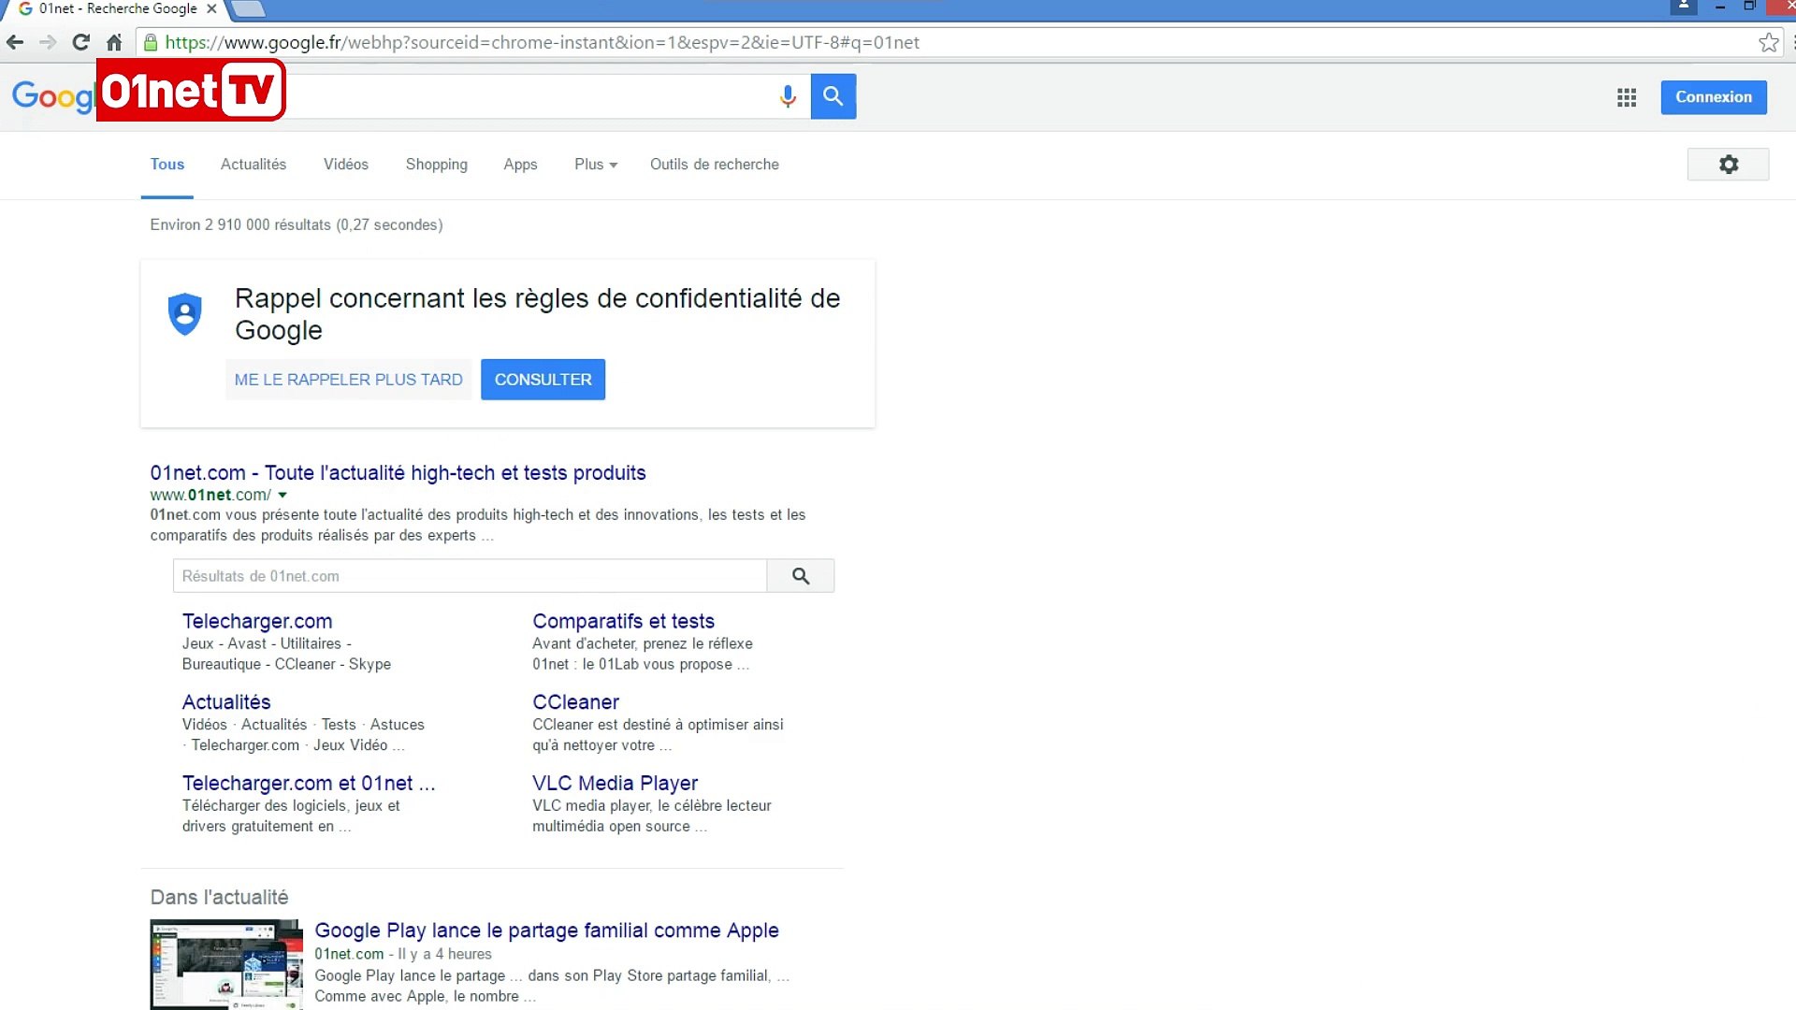The image size is (1796, 1010).
Task: Expand the Plus dropdown menu
Action: 595,165
